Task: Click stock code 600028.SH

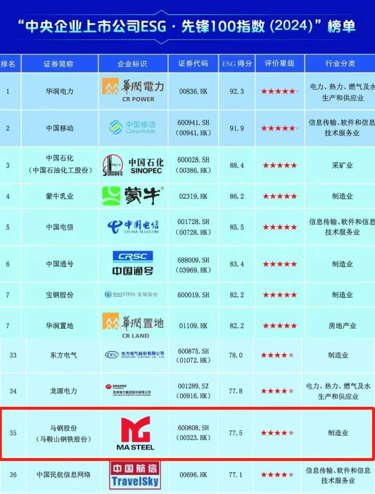Action: 193,160
